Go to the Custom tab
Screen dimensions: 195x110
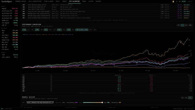[x=91, y=1]
